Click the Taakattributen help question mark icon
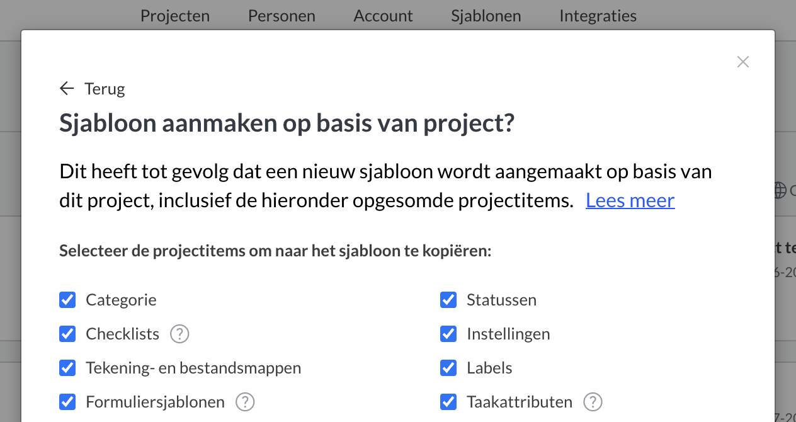Screen dimensions: 796x422 [x=593, y=402]
